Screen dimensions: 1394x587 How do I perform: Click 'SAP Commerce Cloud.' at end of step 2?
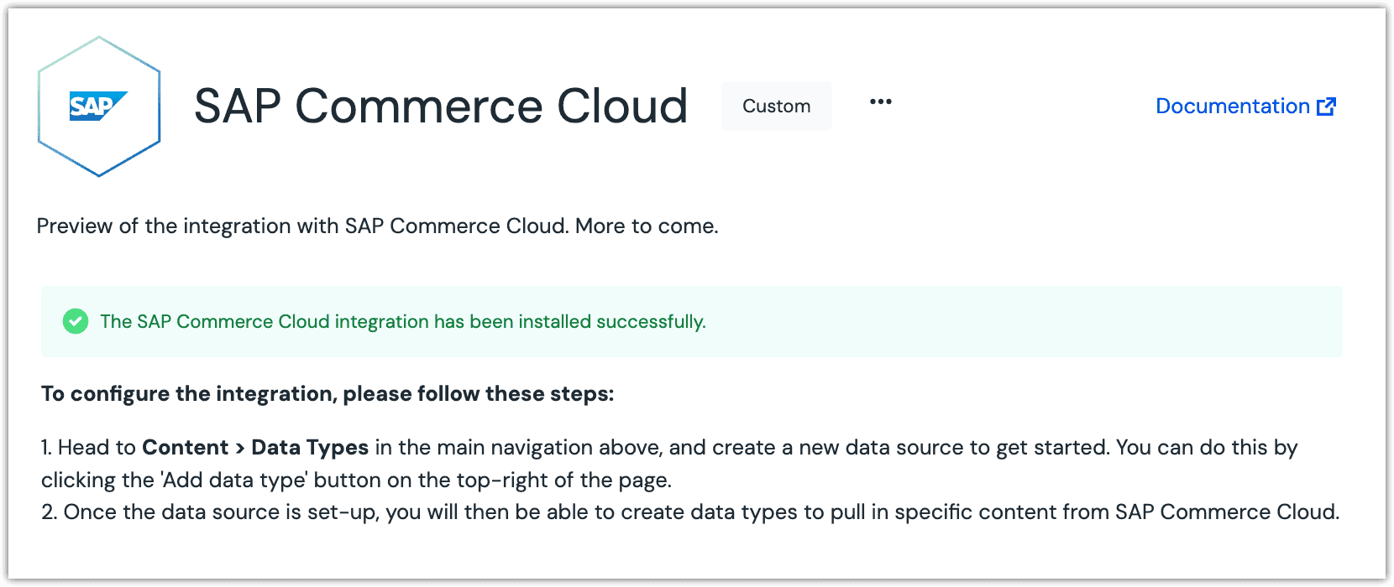[x=1228, y=512]
